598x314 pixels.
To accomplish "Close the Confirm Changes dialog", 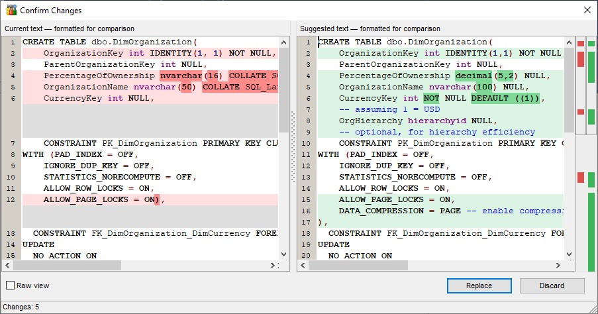I will tap(587, 11).
